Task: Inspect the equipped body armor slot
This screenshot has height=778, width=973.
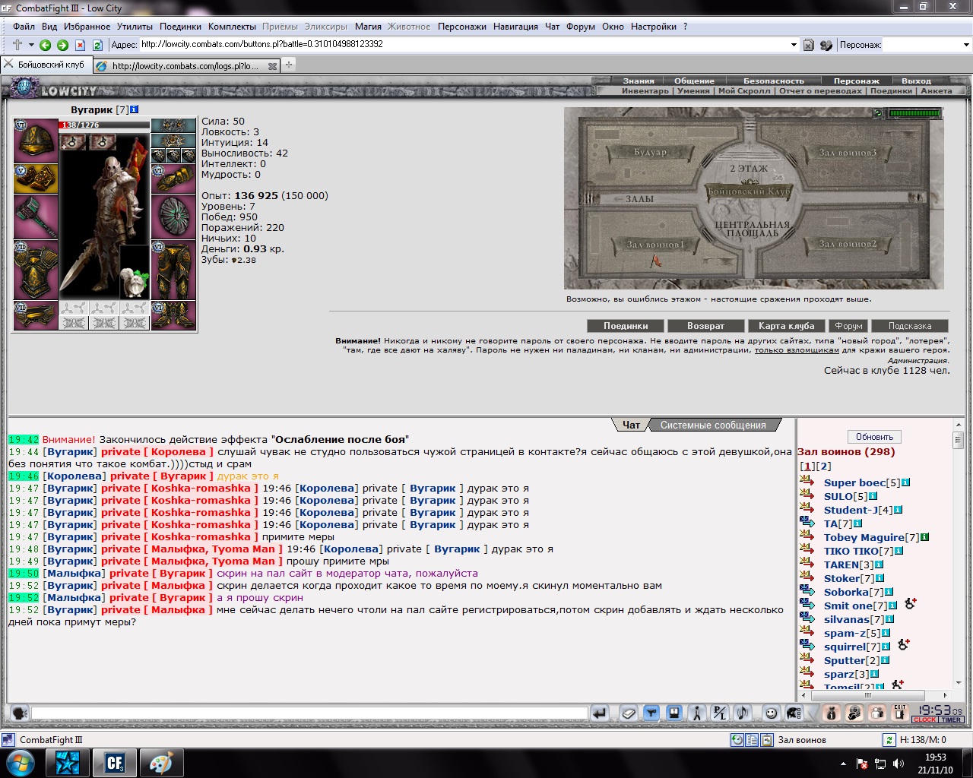Action: [x=36, y=270]
